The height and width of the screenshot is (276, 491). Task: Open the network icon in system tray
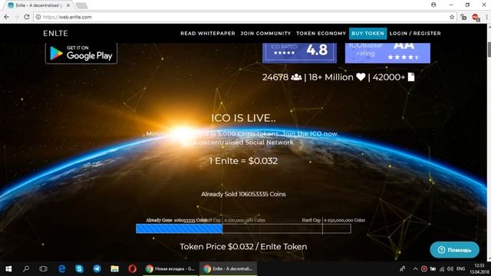click(442, 269)
